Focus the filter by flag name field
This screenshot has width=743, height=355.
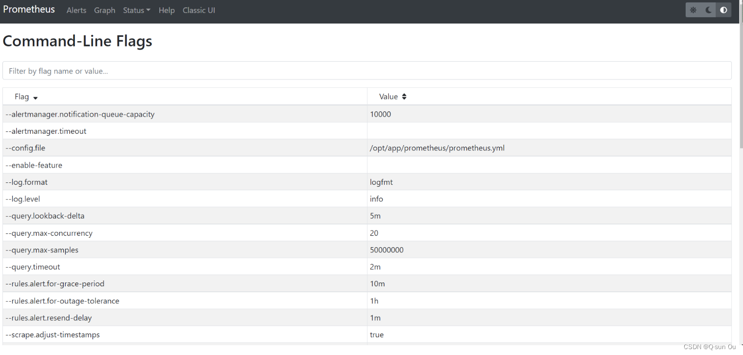[367, 71]
